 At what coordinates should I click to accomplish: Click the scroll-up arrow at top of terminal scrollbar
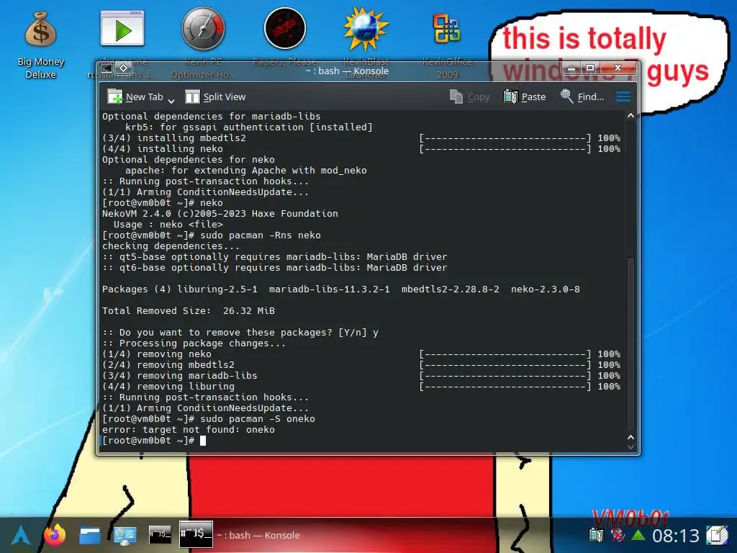[630, 116]
